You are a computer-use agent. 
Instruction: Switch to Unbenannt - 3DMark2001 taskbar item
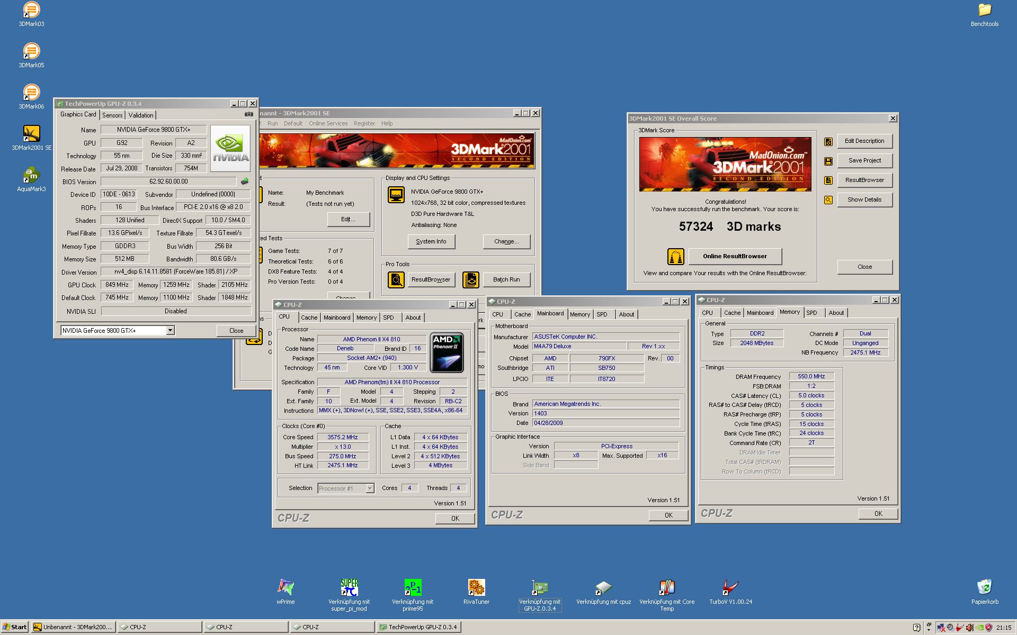[x=73, y=627]
